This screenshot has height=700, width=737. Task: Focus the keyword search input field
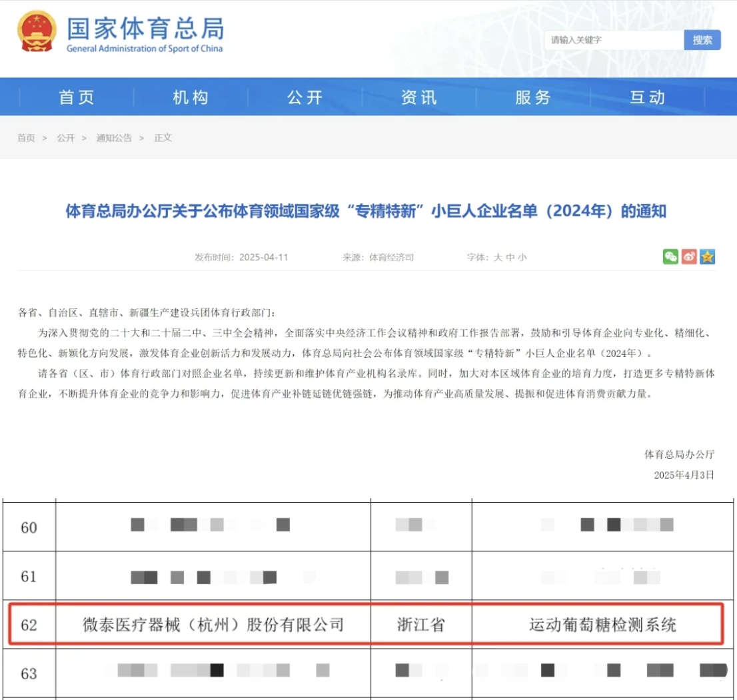[x=614, y=40]
